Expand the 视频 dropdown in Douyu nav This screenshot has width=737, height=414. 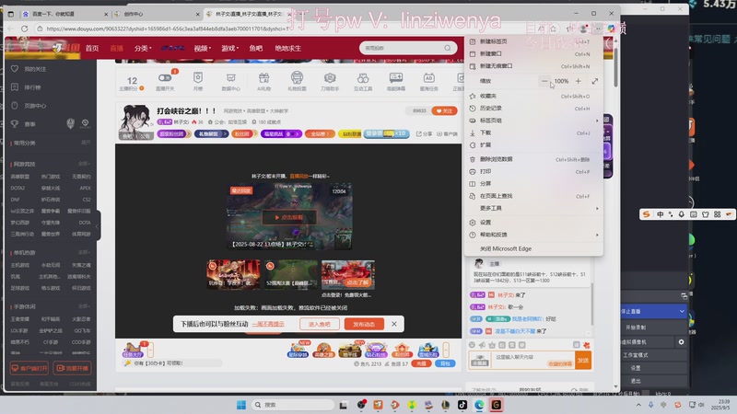202,49
